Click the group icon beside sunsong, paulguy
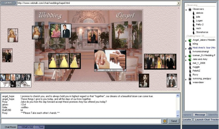 coord(190,78)
